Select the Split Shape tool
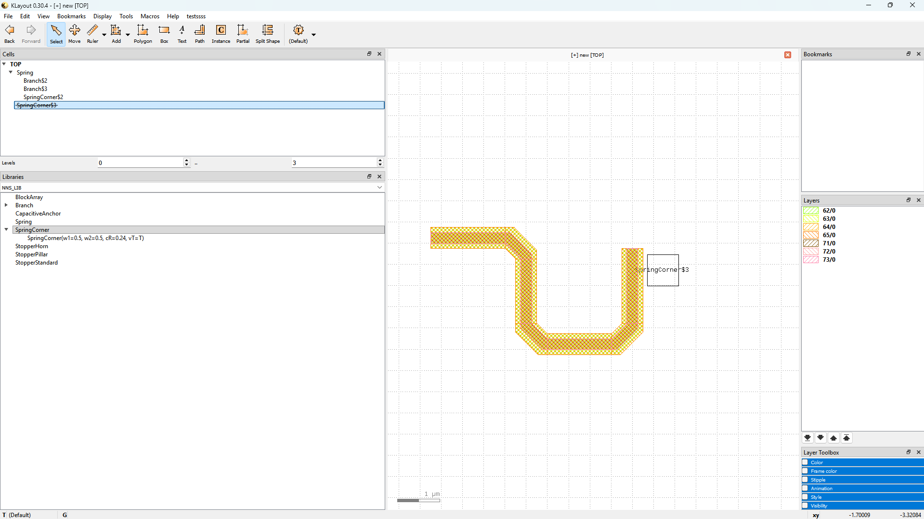This screenshot has height=519, width=924. click(x=267, y=34)
